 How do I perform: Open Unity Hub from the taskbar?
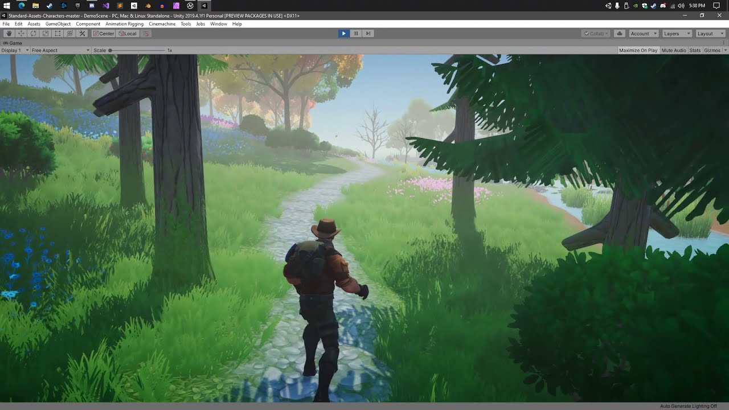pyautogui.click(x=134, y=6)
